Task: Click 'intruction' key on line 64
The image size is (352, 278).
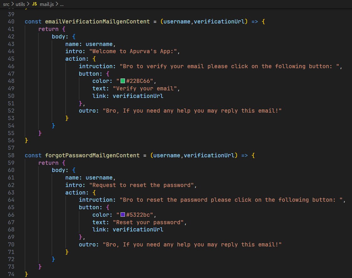Action: point(96,200)
